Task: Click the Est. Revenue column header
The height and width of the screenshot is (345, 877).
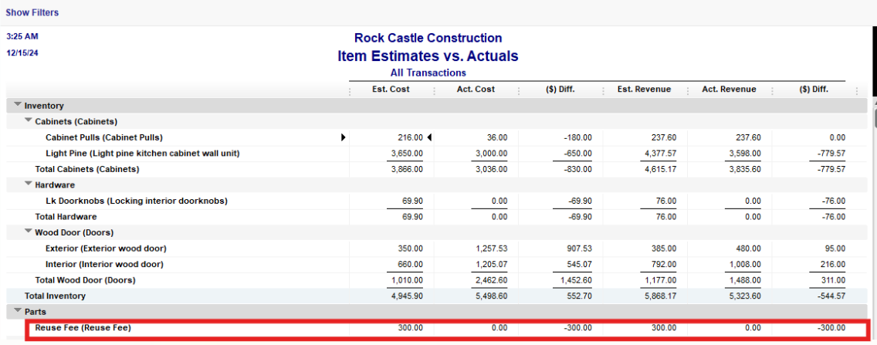Action: pos(644,90)
